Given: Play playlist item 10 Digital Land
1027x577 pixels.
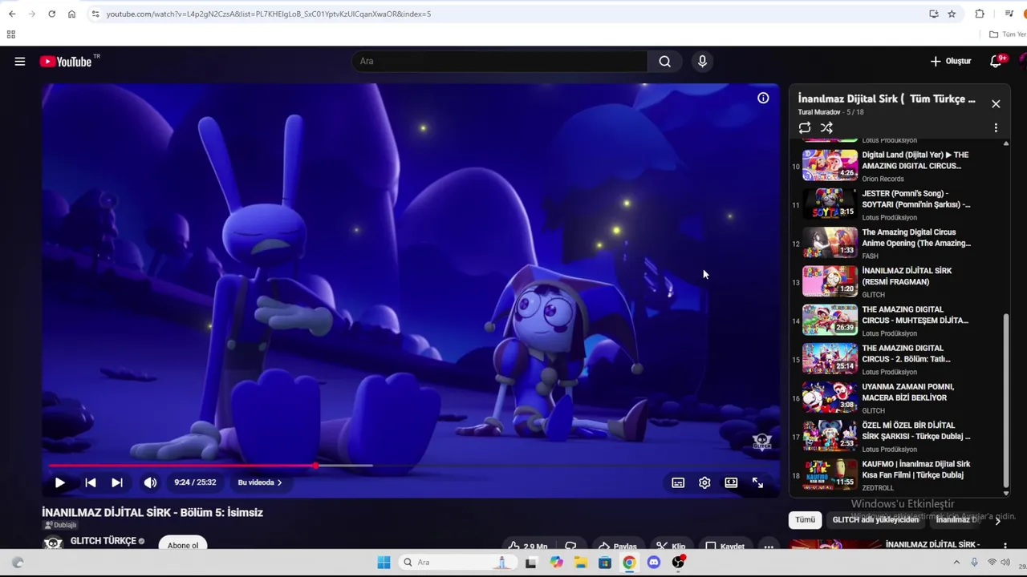Looking at the screenshot, I should coord(897,166).
